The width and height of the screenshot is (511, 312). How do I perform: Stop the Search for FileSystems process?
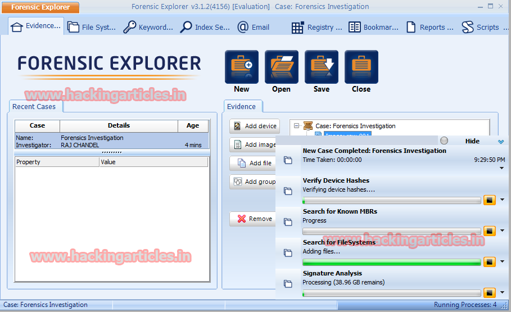click(490, 262)
